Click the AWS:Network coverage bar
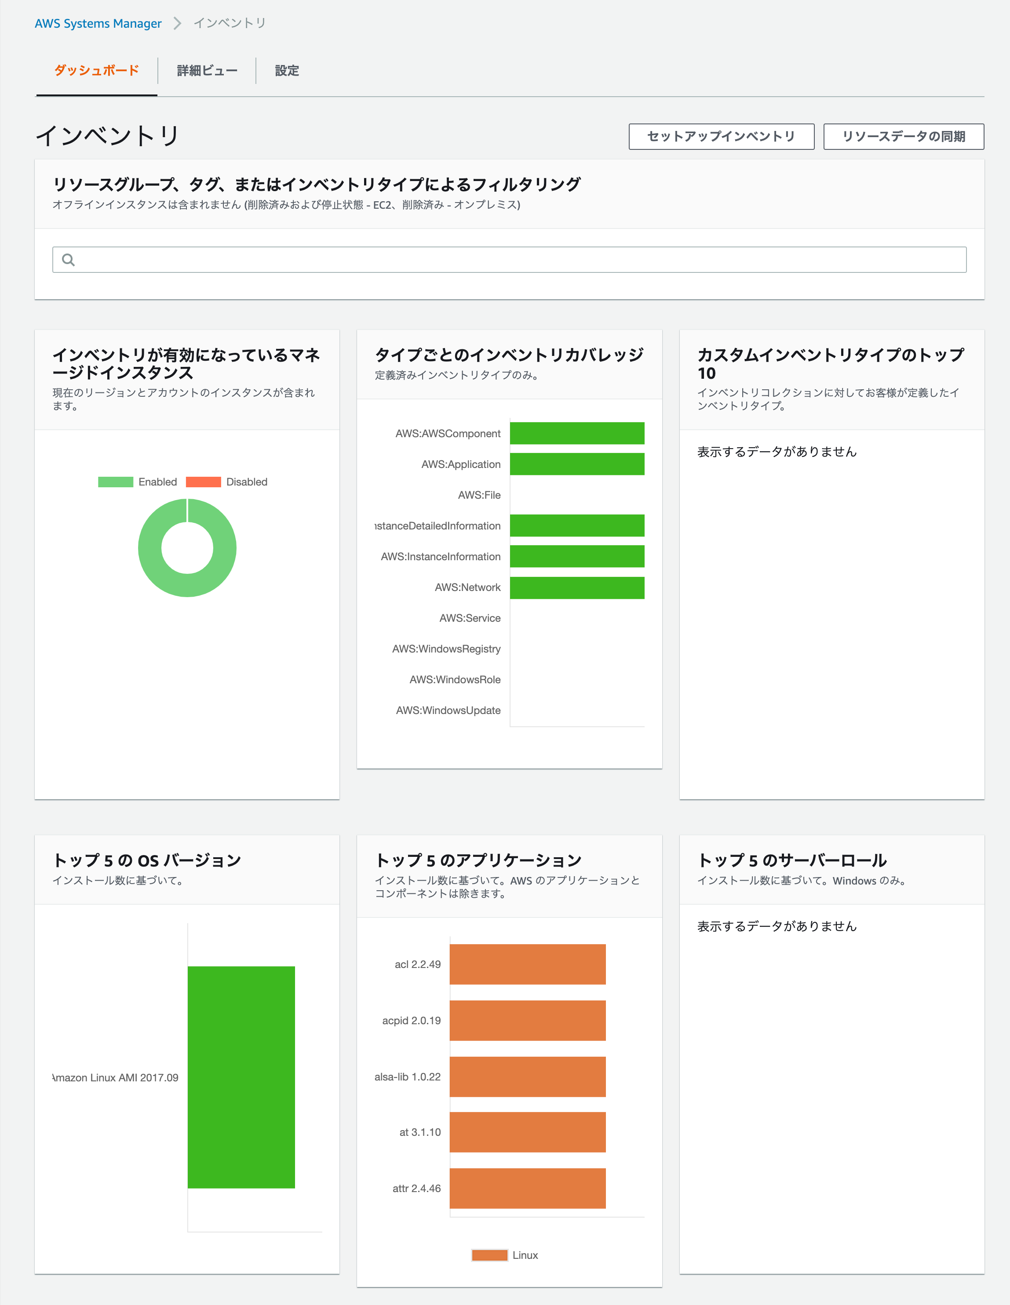 click(x=576, y=587)
